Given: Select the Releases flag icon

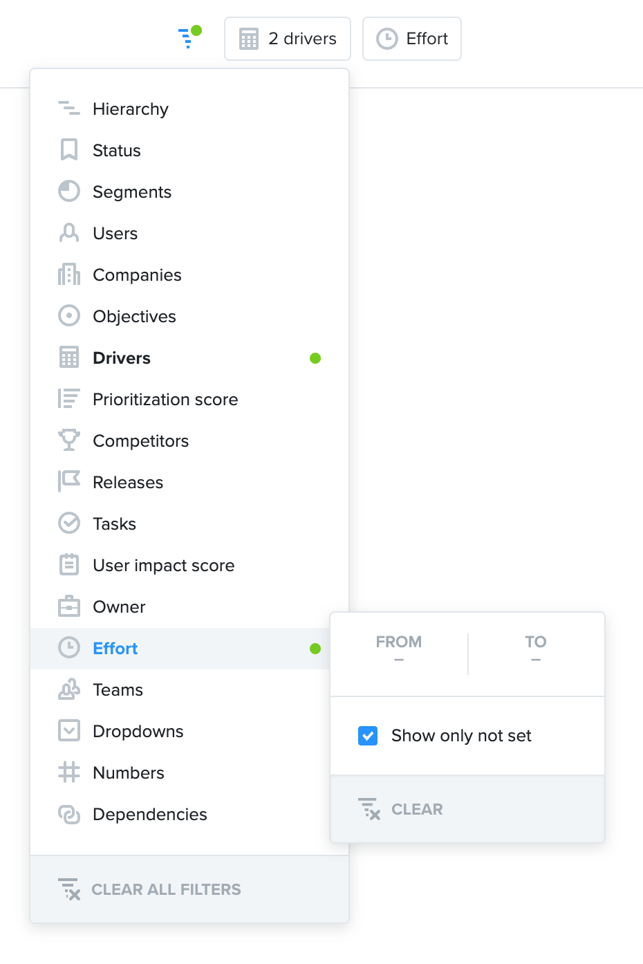Looking at the screenshot, I should 69,482.
